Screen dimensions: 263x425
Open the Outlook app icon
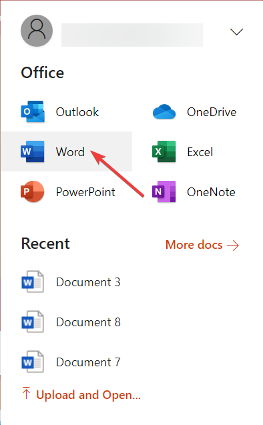tap(33, 111)
